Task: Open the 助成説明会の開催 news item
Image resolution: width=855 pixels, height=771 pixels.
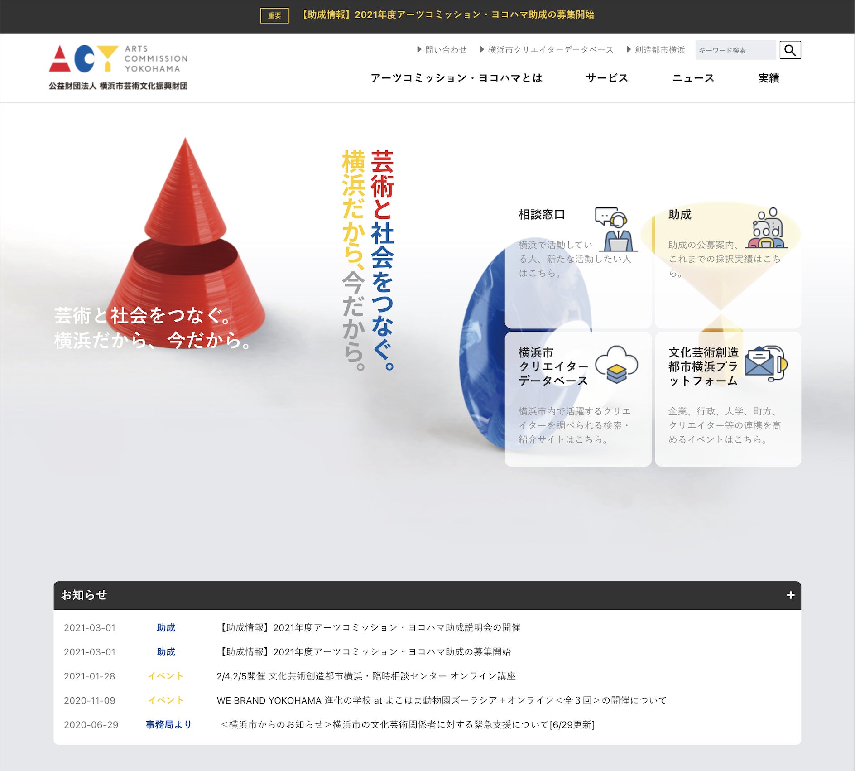Action: tap(369, 627)
